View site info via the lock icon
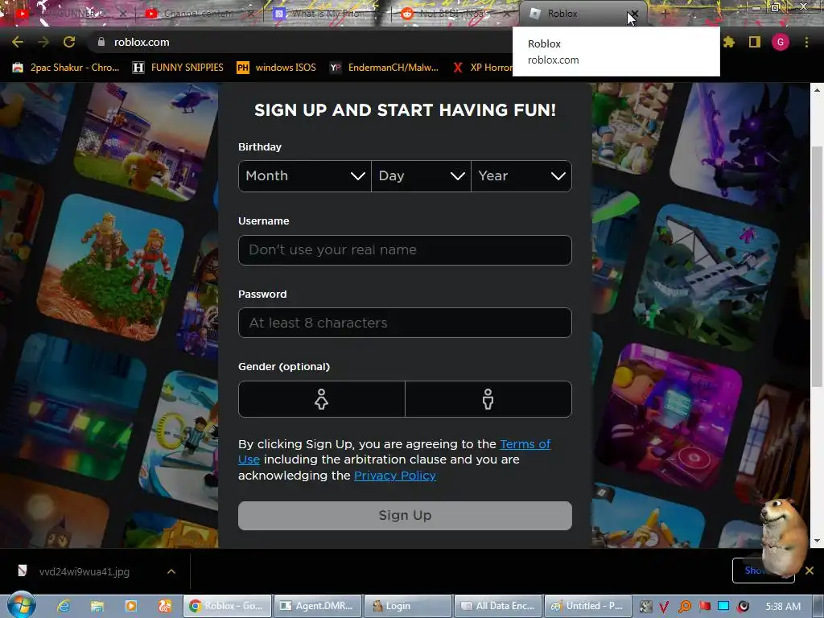 tap(101, 42)
